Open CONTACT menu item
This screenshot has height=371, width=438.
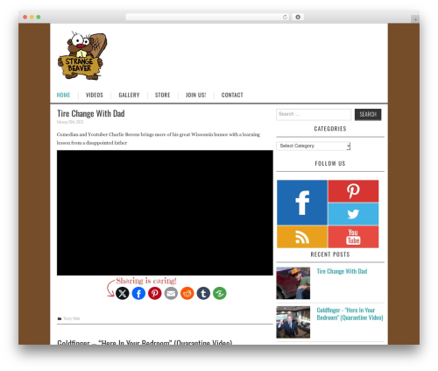click(x=232, y=95)
